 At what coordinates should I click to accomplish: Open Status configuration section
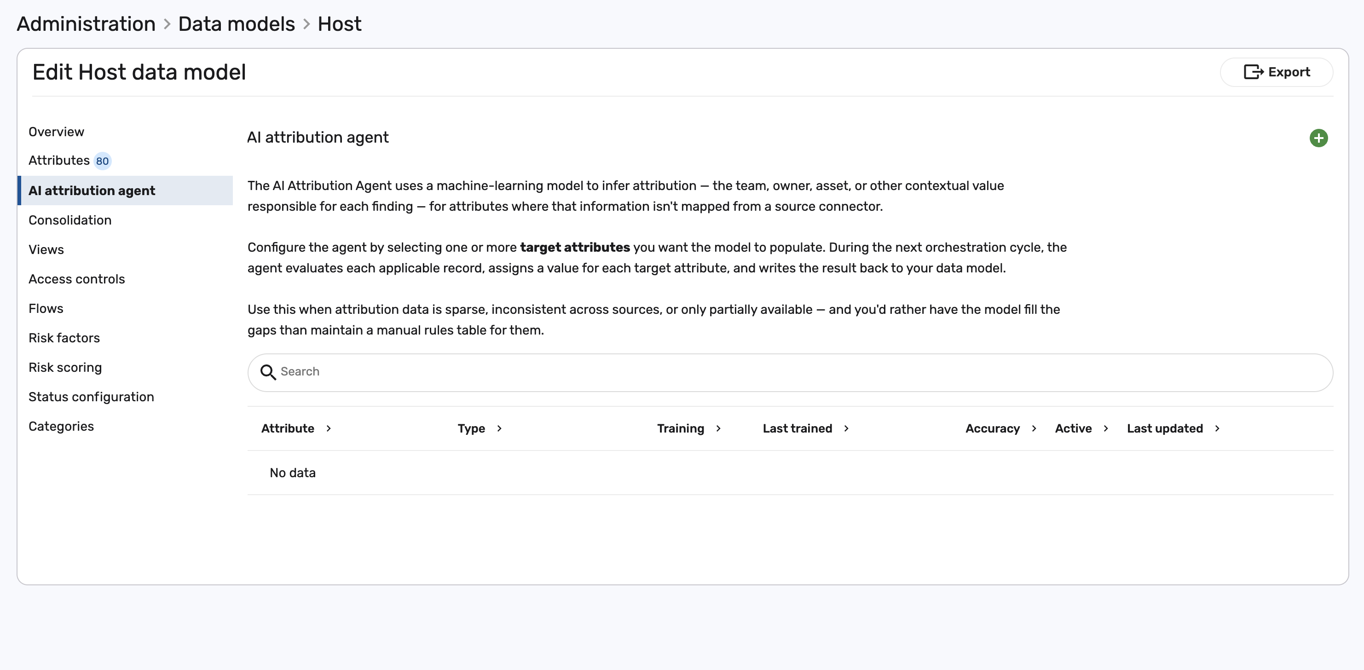91,397
